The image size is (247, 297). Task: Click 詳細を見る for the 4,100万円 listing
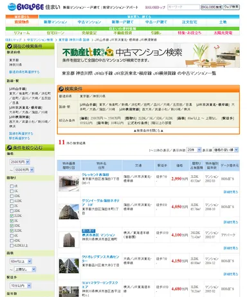pos(231,248)
